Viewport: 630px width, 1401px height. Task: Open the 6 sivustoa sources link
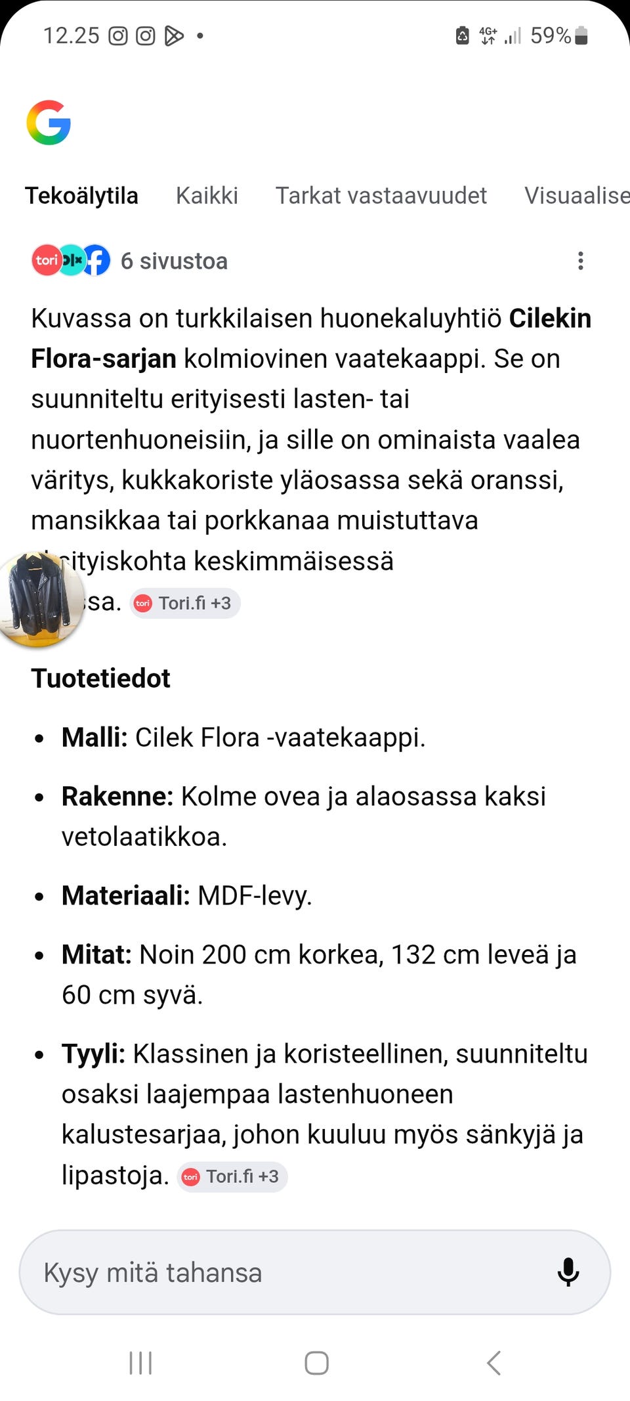174,260
